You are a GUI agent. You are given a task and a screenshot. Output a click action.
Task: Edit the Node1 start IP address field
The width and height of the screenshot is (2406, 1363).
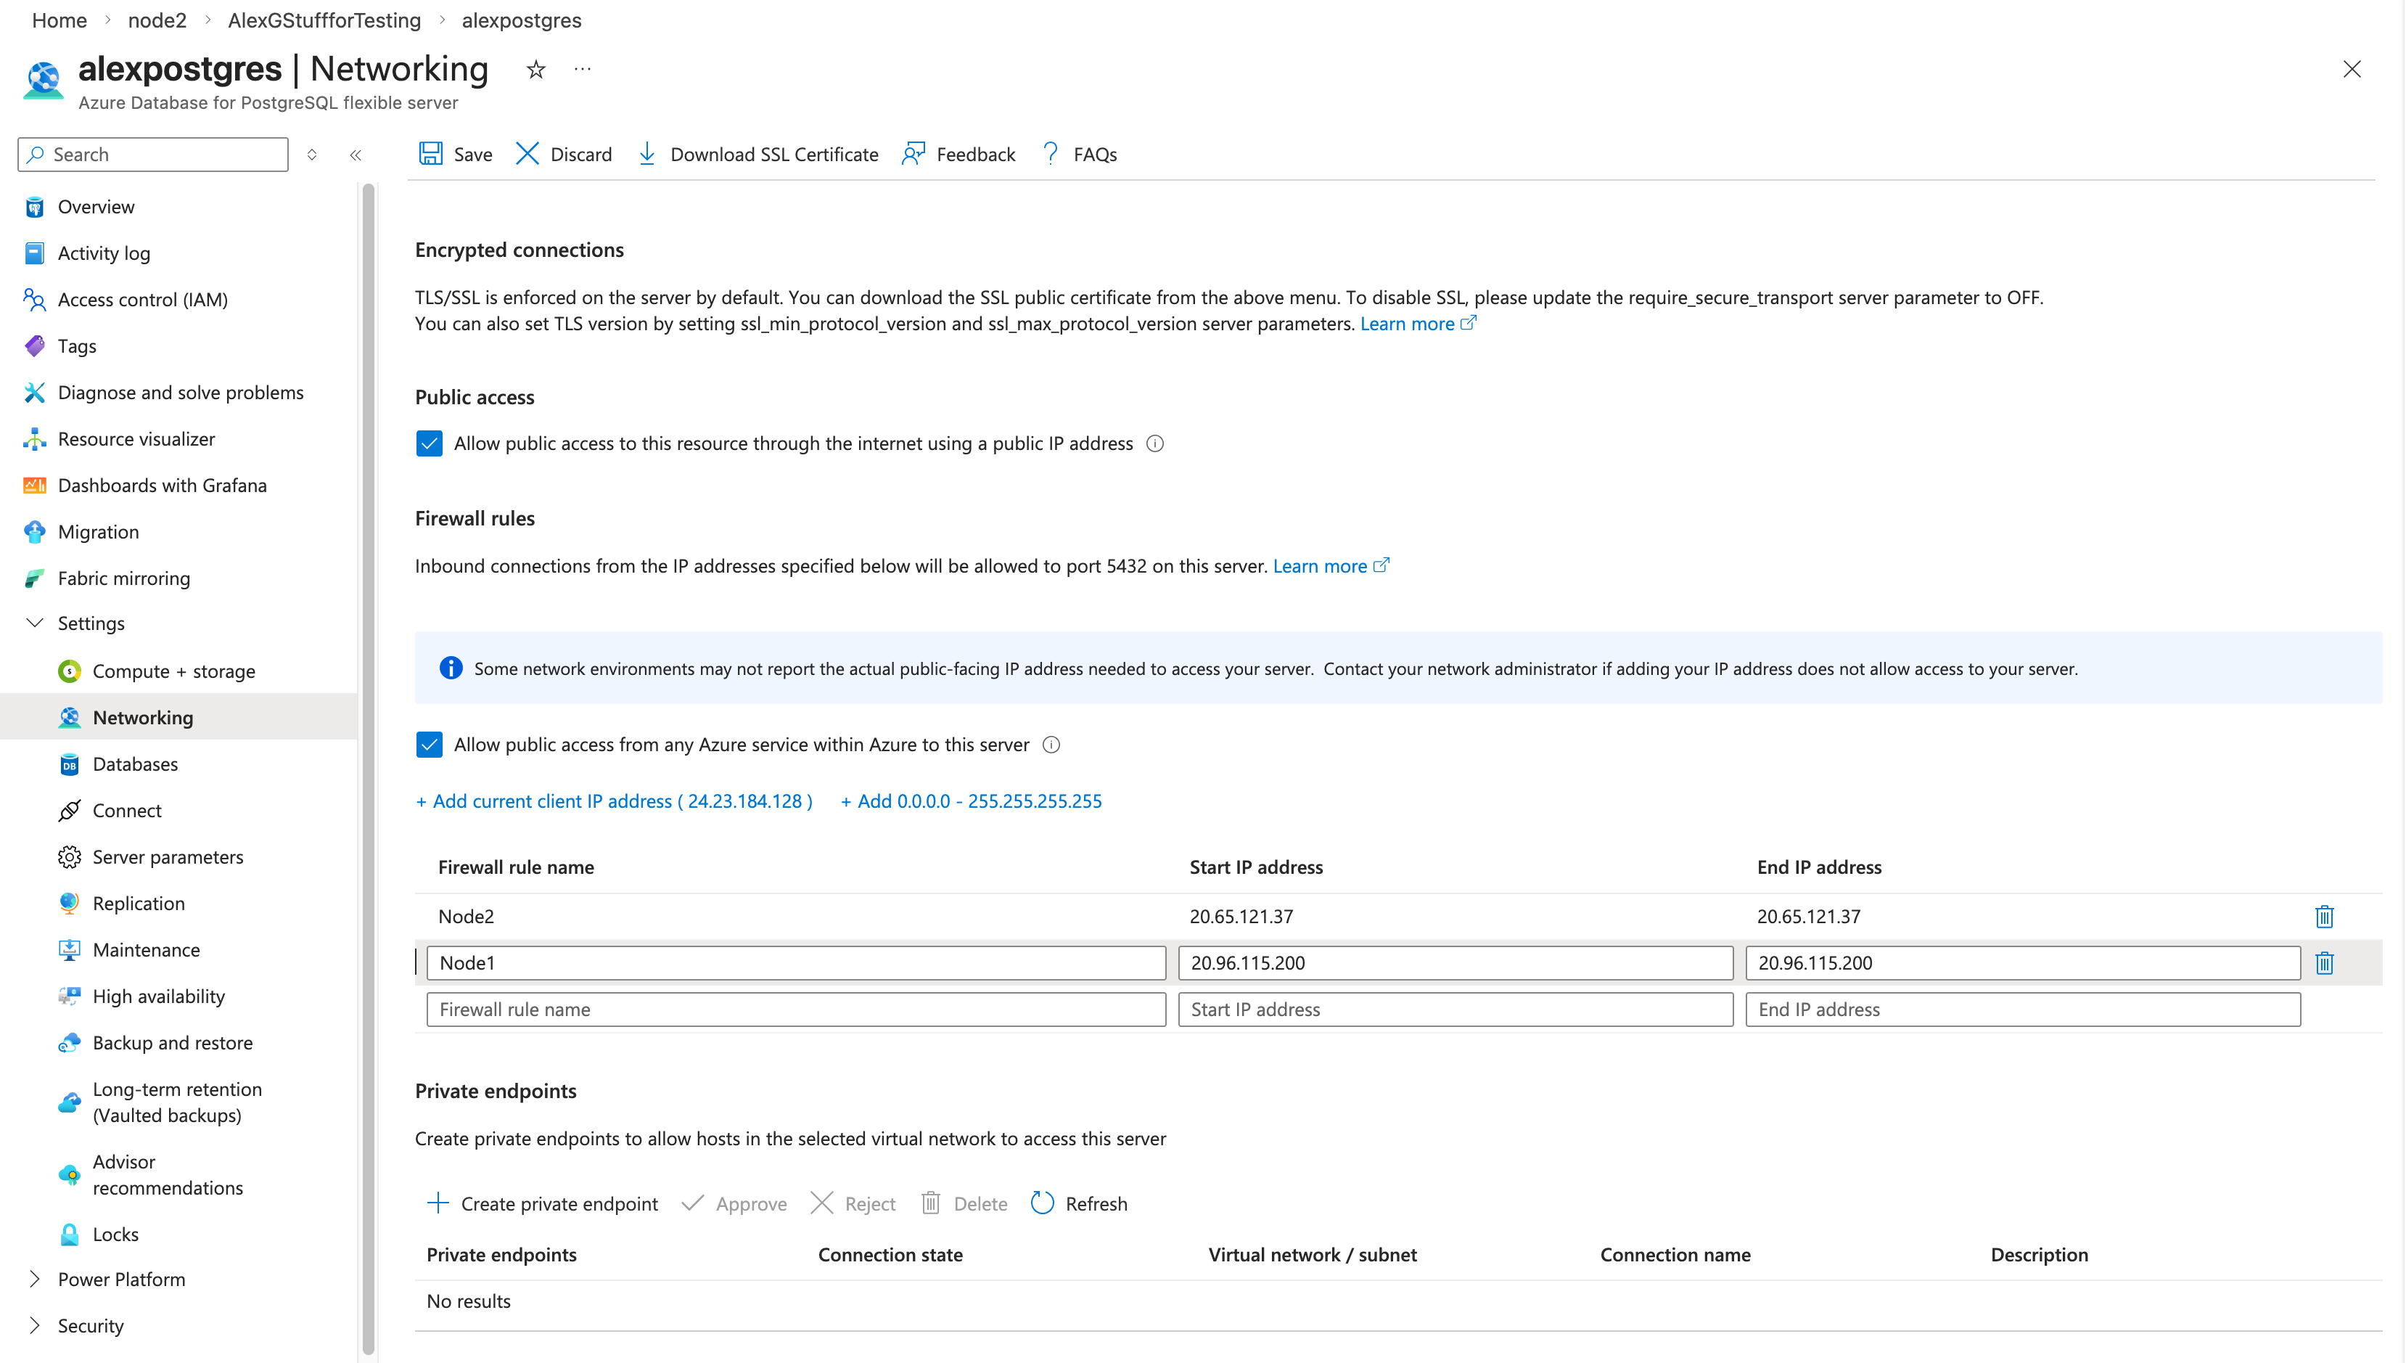tap(1455, 963)
